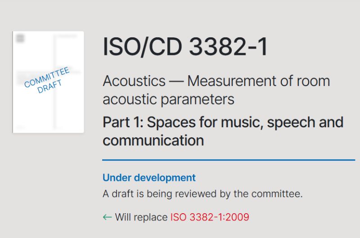Click the ISO/CD 3382-1 heading
Image resolution: width=360 pixels, height=238 pixels.
pyautogui.click(x=185, y=47)
